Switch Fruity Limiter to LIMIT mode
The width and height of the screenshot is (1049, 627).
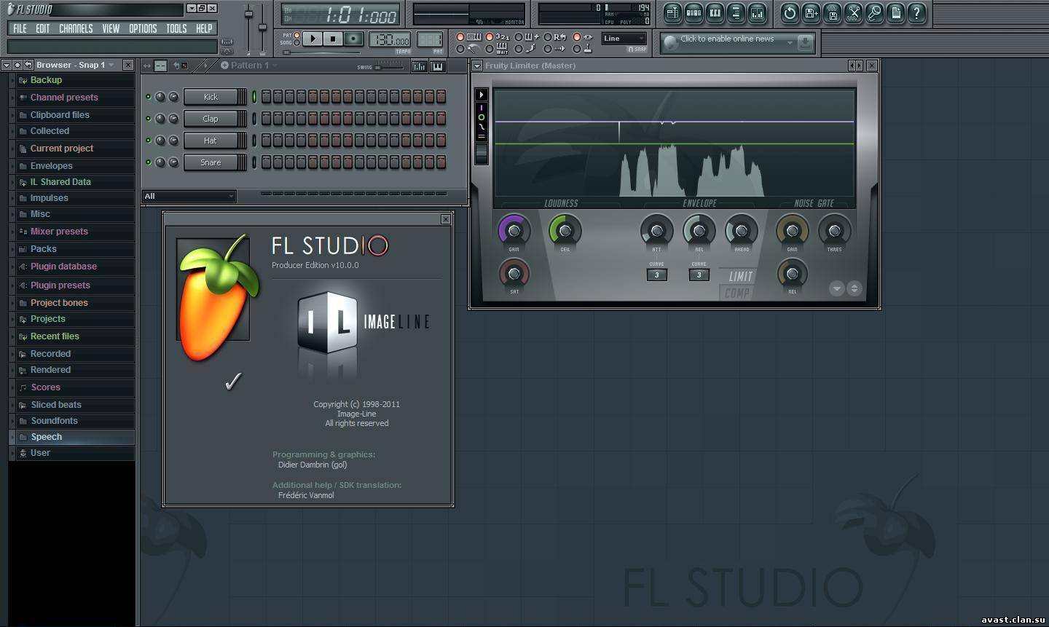(x=741, y=276)
